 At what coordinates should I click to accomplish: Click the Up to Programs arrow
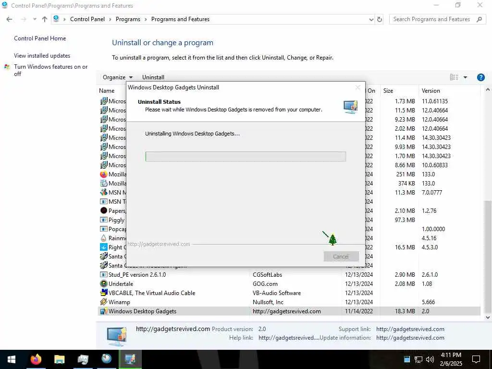[45, 19]
